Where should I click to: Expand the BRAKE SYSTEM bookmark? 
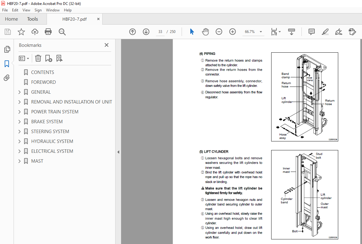pos(20,122)
